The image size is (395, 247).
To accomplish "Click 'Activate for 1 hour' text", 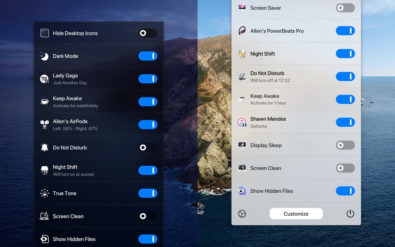I will coord(268,103).
